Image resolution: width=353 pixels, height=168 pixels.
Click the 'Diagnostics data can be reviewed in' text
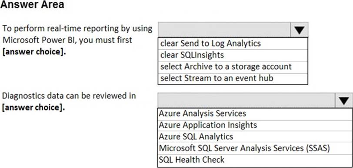69,96
